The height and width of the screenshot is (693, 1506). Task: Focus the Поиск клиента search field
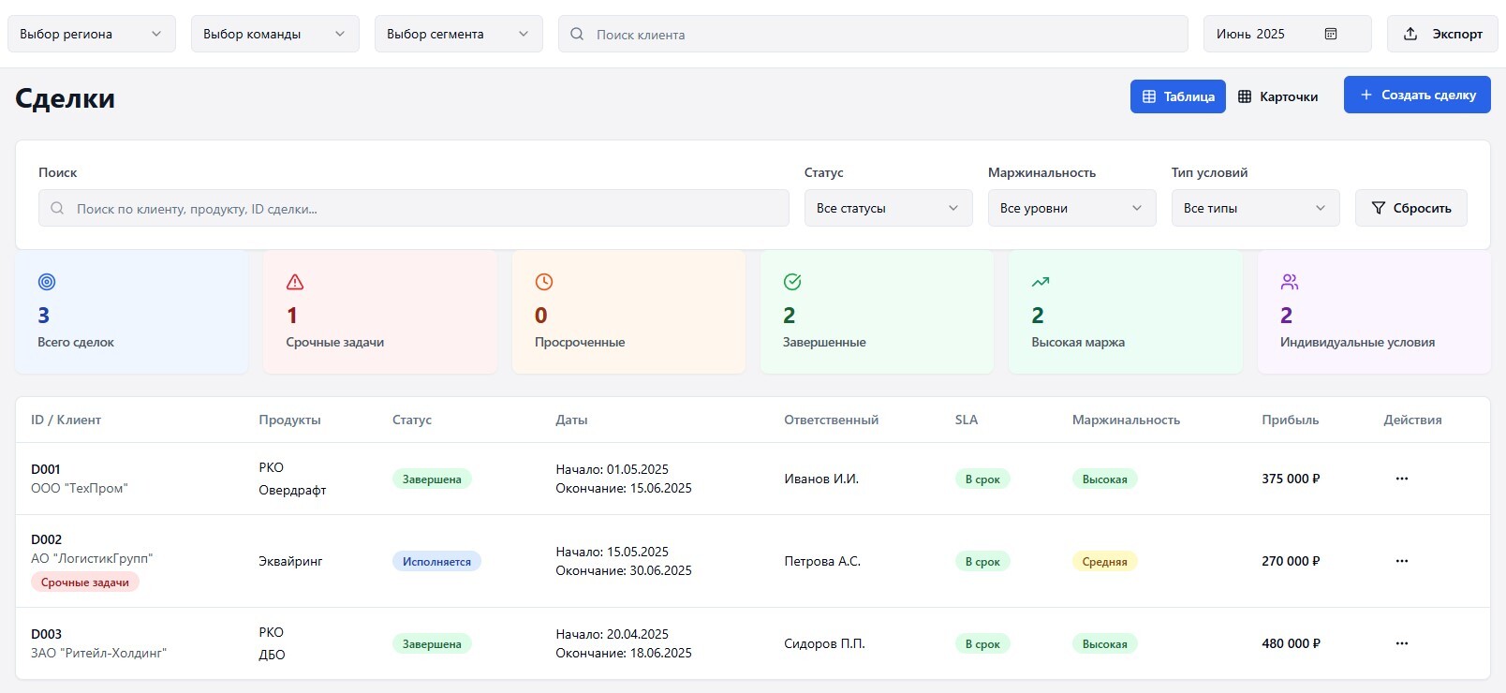(880, 34)
